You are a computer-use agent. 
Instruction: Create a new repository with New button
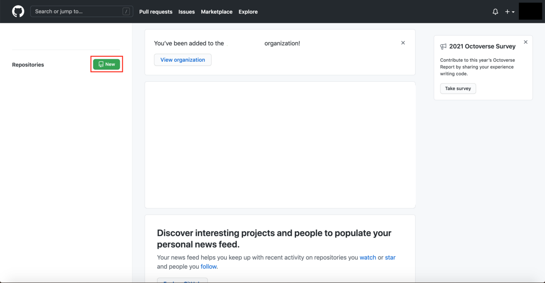click(107, 65)
